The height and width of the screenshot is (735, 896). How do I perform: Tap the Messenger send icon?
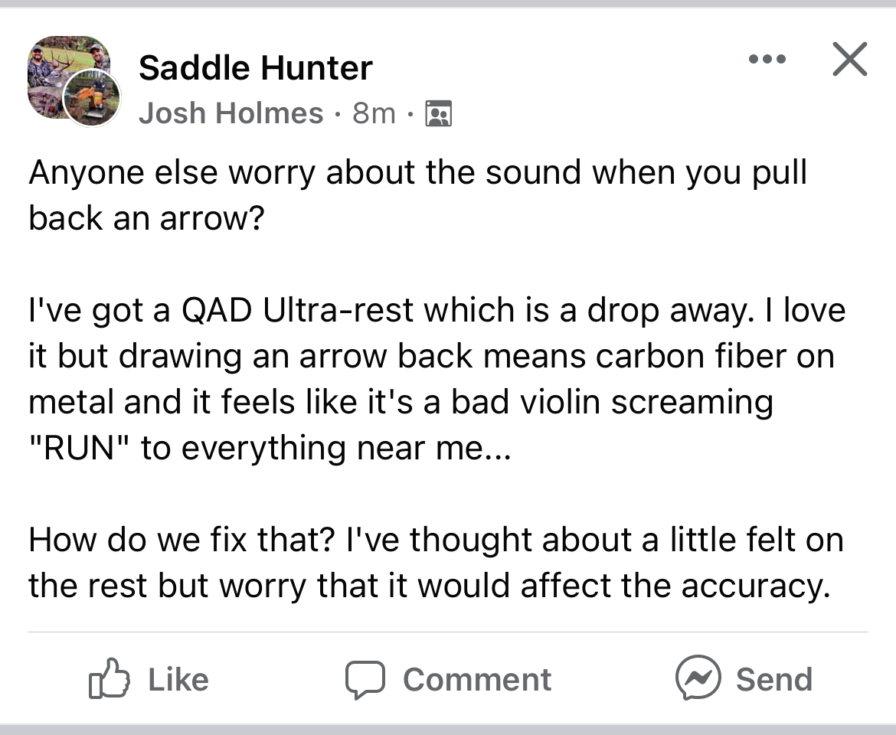tap(698, 678)
